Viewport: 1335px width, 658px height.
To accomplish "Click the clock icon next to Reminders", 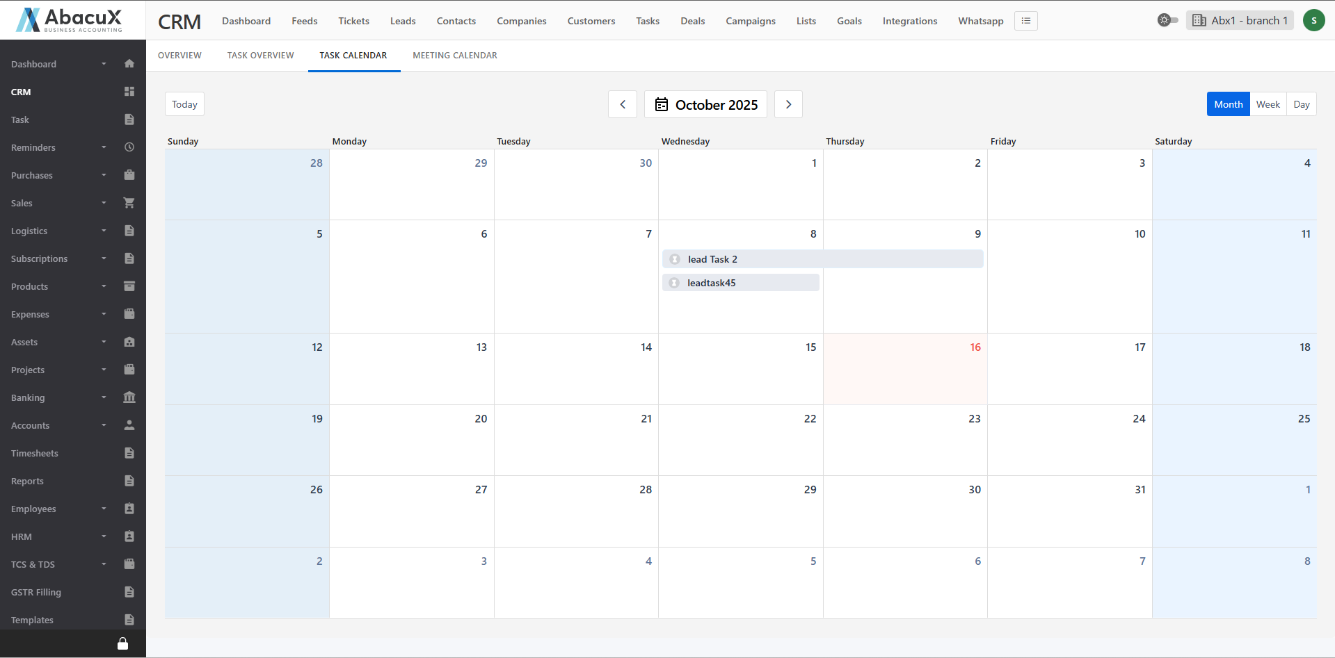I will coord(129,147).
